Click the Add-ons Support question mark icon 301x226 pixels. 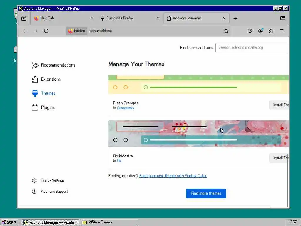(x=34, y=192)
